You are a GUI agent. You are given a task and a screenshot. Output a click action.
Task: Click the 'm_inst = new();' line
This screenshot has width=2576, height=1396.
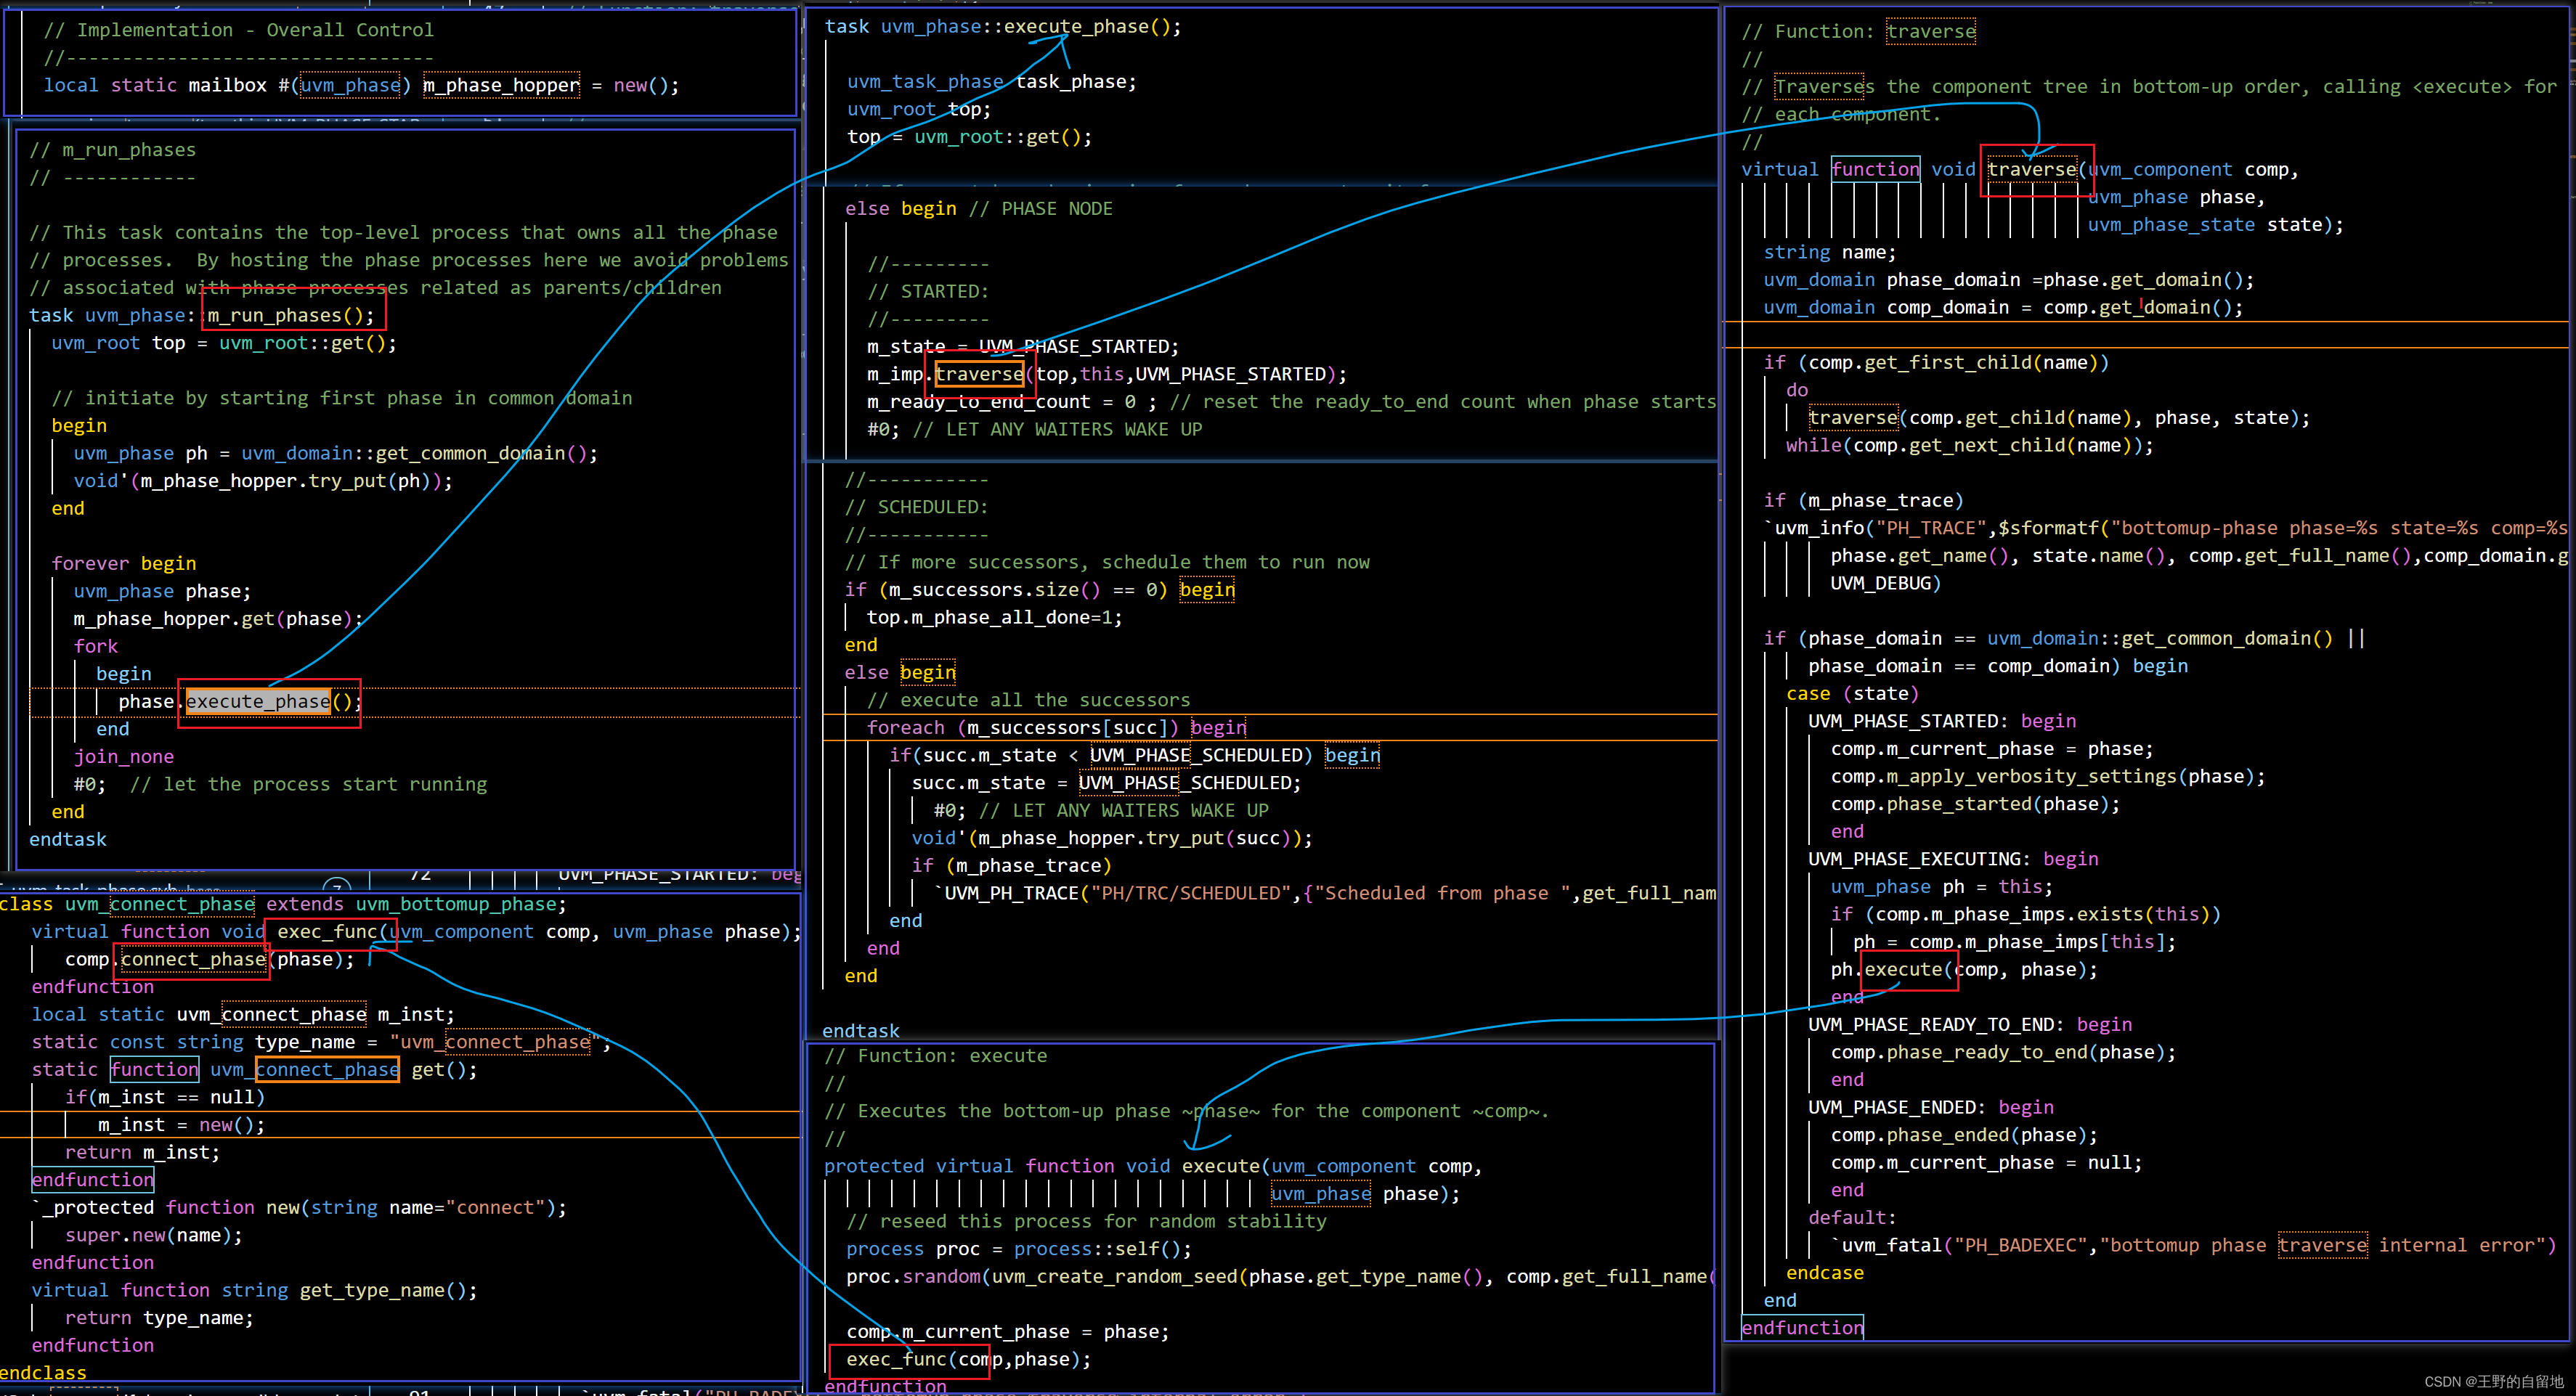pyautogui.click(x=181, y=1124)
